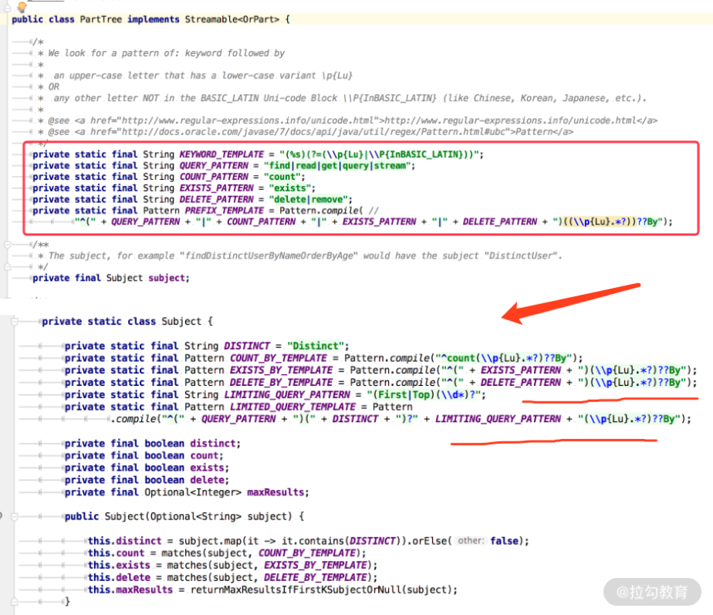Click the delete boolean field declaration

(207, 481)
